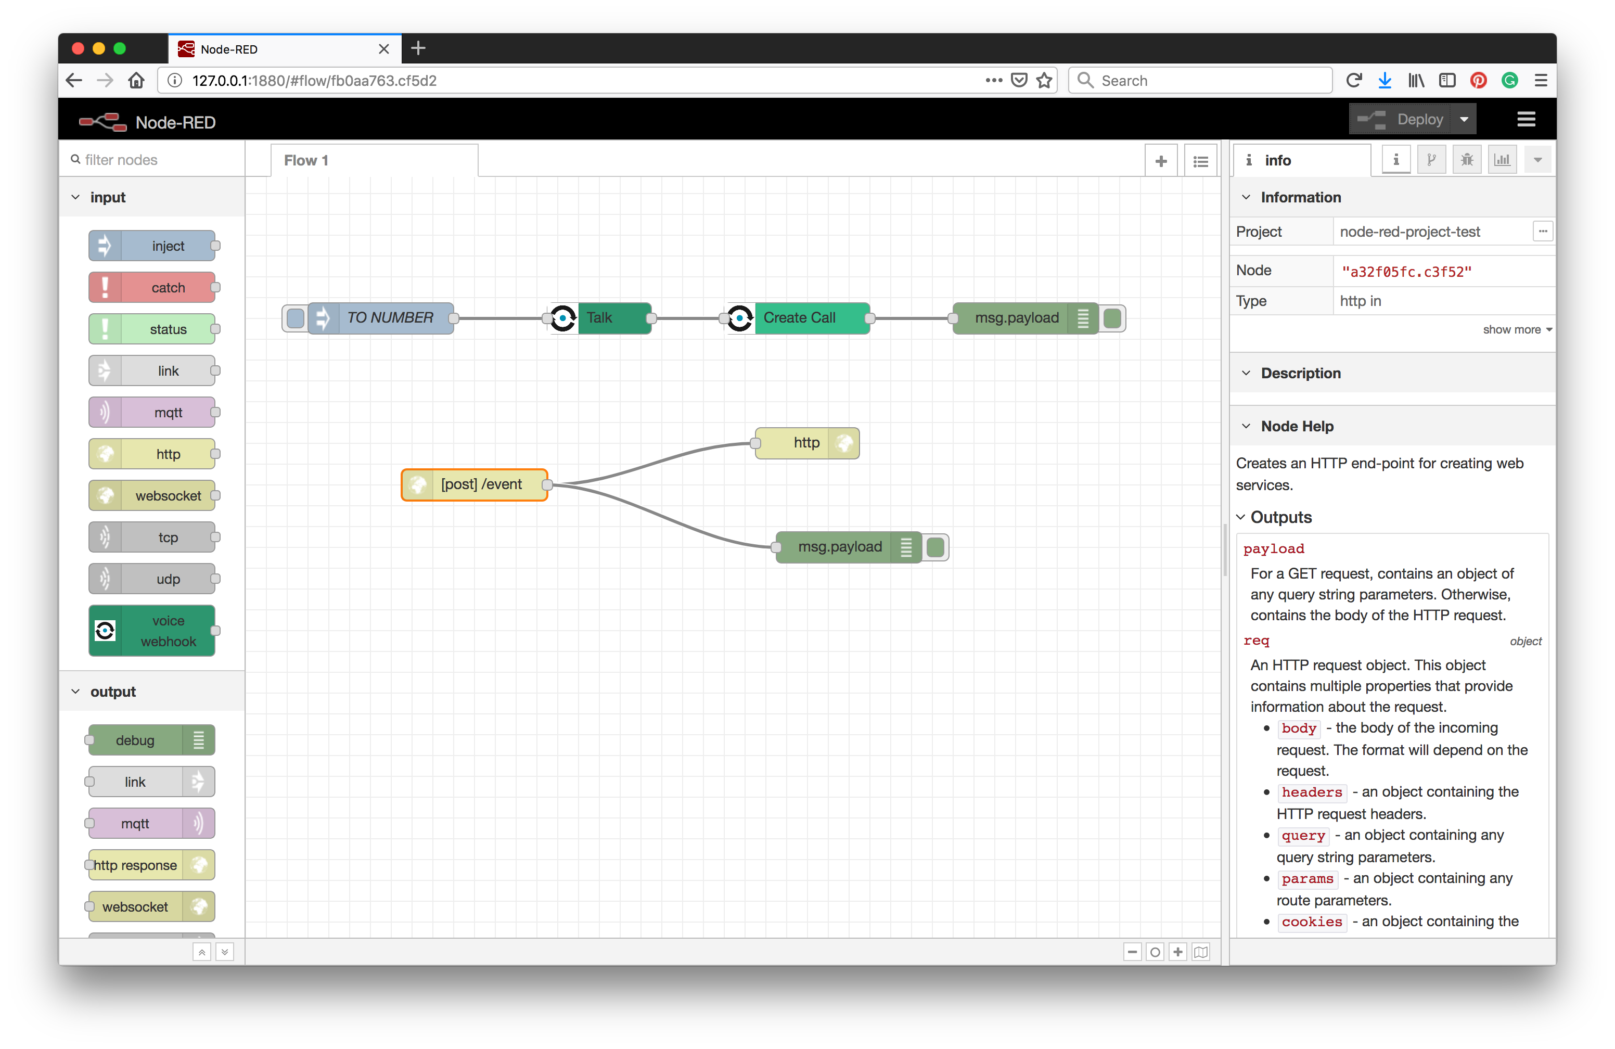Screen dimensions: 1615x1049
Task: Select the TO NUMBER inject node
Action: (x=381, y=317)
